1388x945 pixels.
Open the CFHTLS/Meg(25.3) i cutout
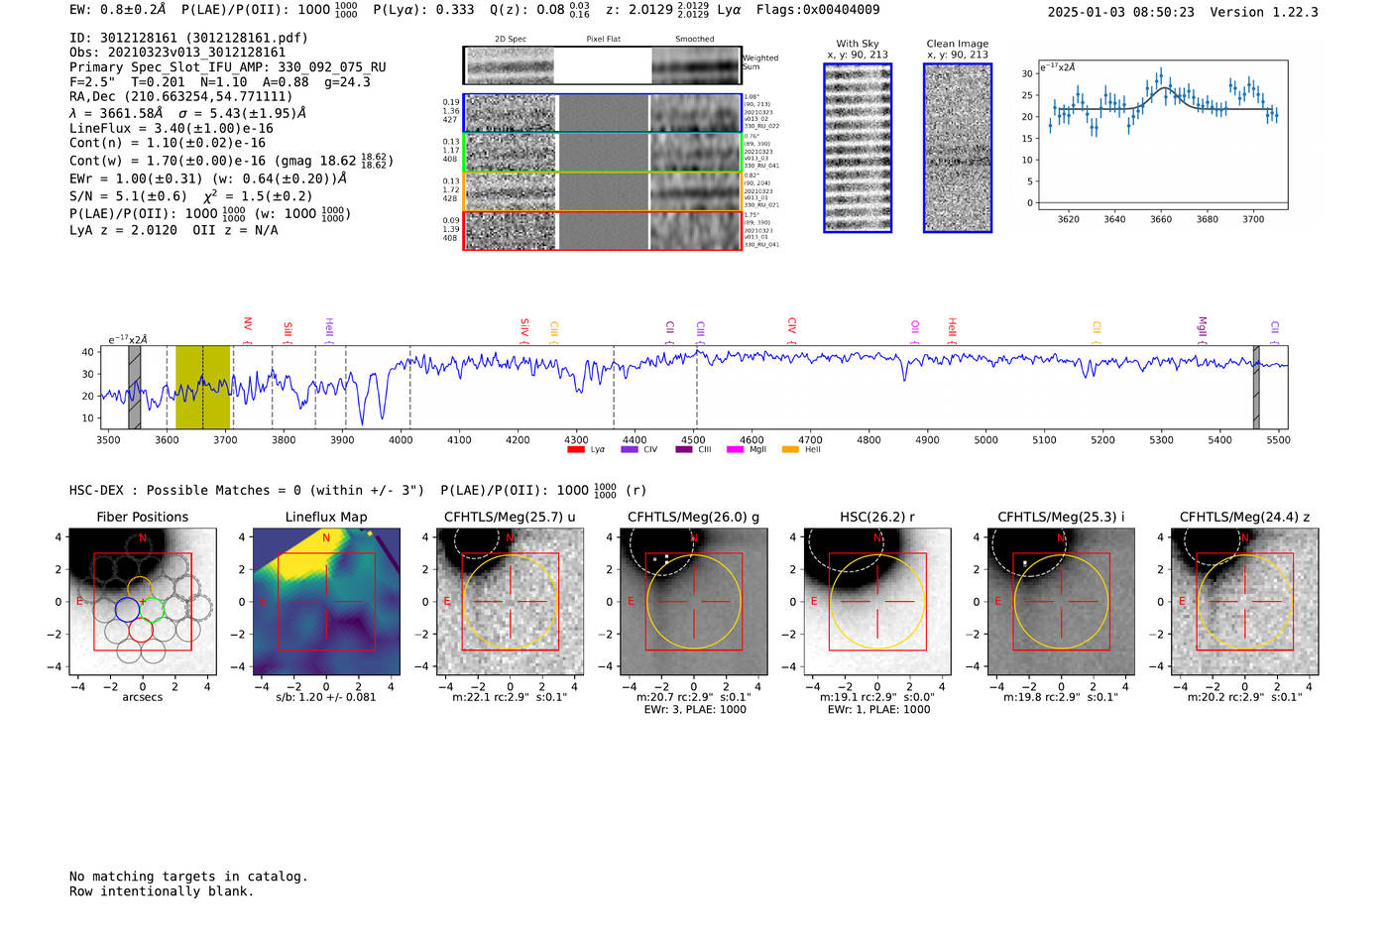[x=1061, y=602]
